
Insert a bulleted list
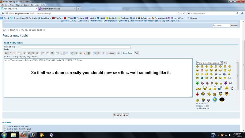pyautogui.click(x=43, y=53)
